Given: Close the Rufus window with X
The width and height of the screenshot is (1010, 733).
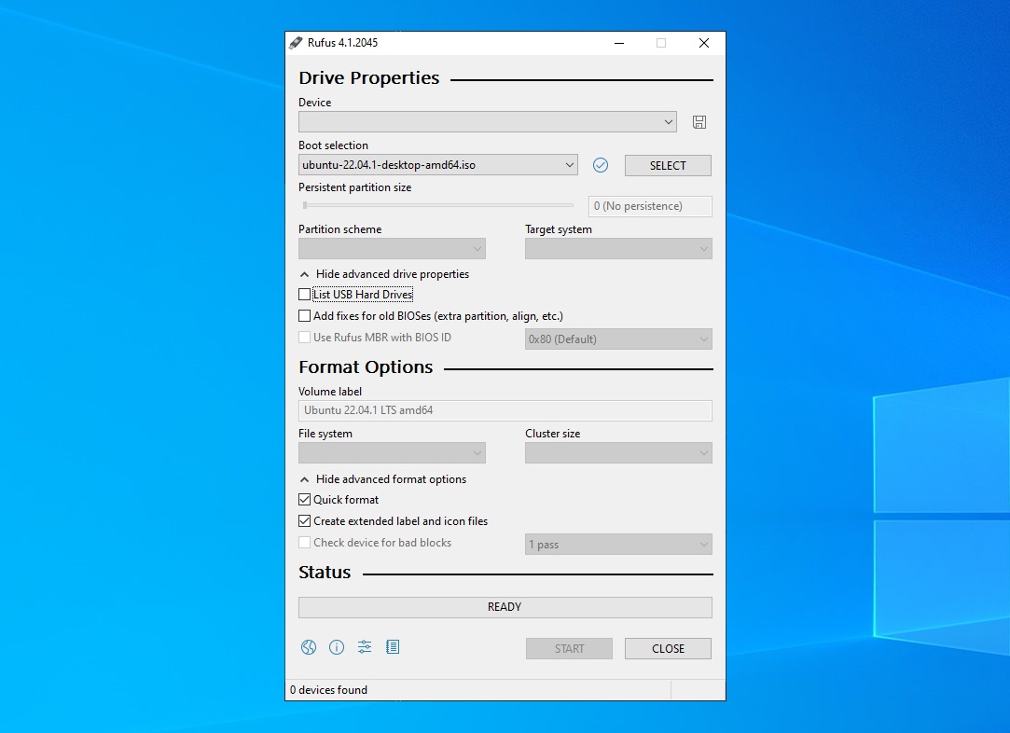Looking at the screenshot, I should pyautogui.click(x=704, y=43).
